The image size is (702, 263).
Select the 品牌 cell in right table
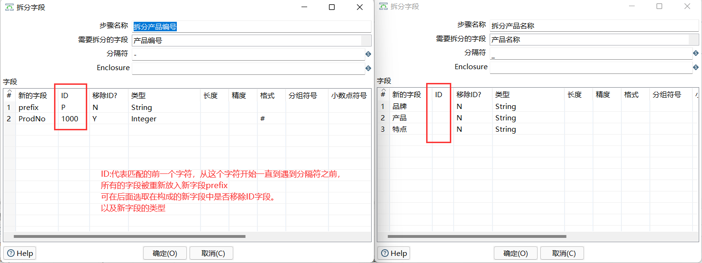click(x=411, y=107)
